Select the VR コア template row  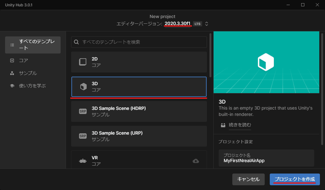click(x=139, y=160)
